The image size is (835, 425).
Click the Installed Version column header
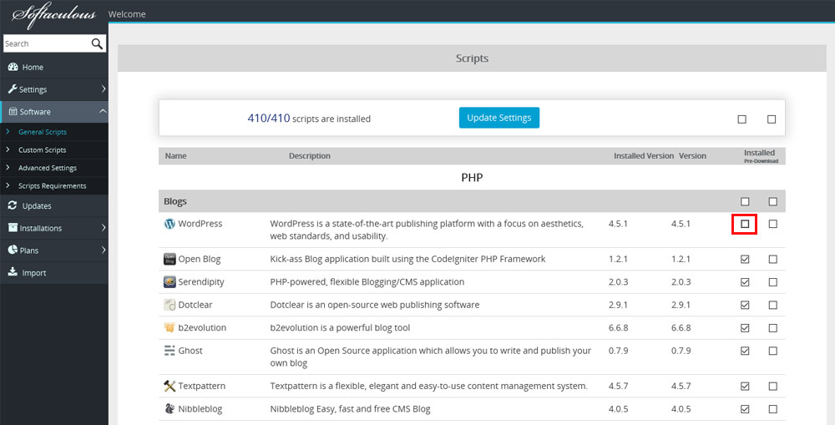point(644,156)
